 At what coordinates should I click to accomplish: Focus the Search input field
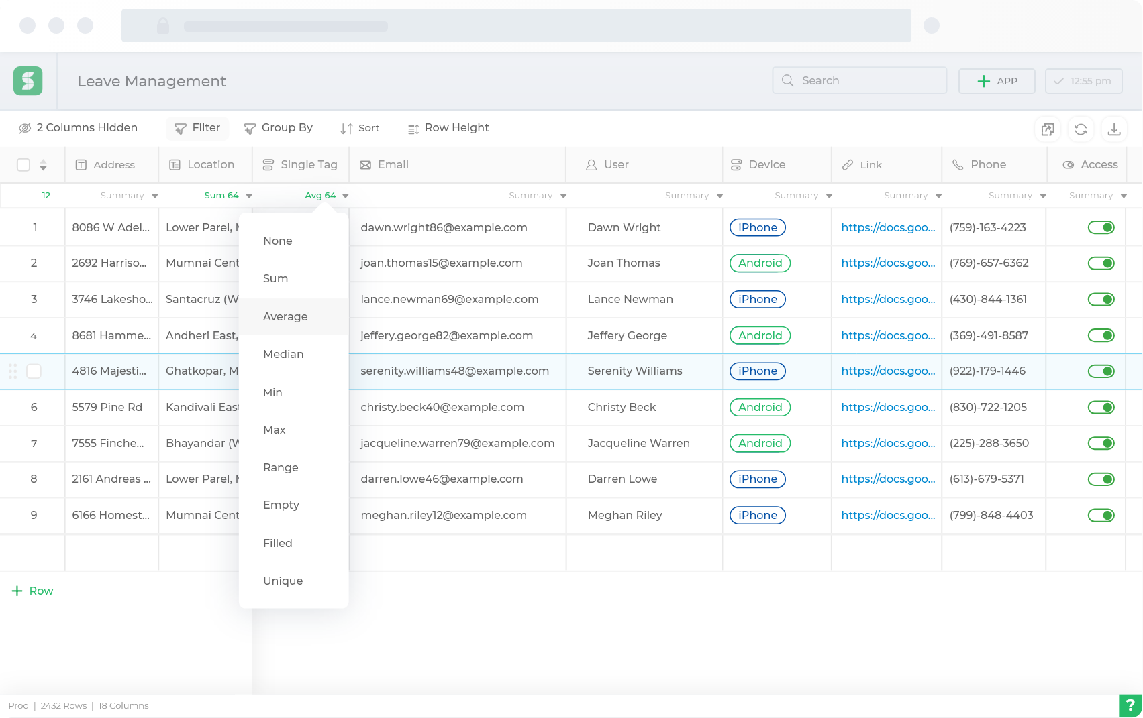click(x=860, y=80)
